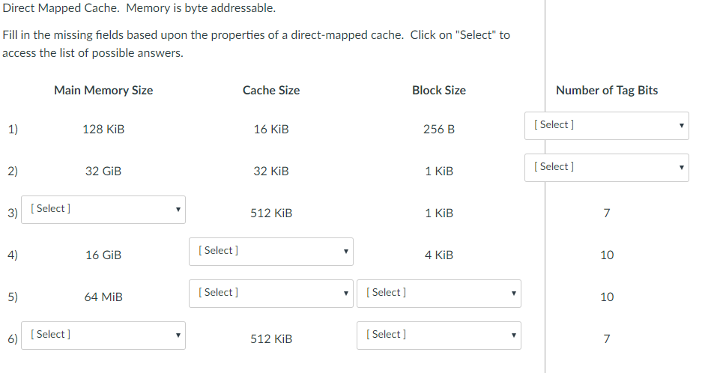Open the Cache Size dropdown in row 5
705x373 pixels.
click(x=271, y=294)
